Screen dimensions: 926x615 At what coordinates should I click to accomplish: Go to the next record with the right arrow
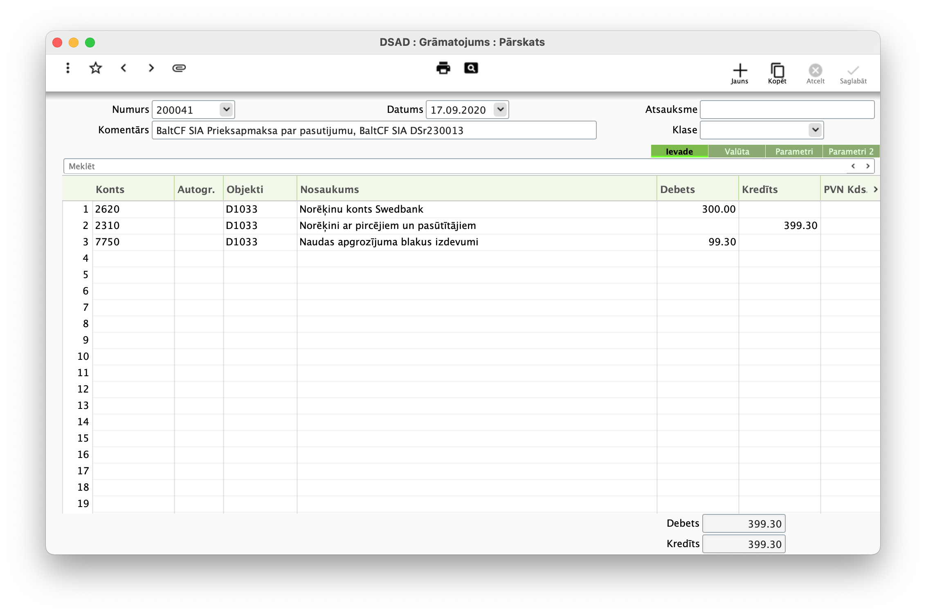pyautogui.click(x=151, y=68)
